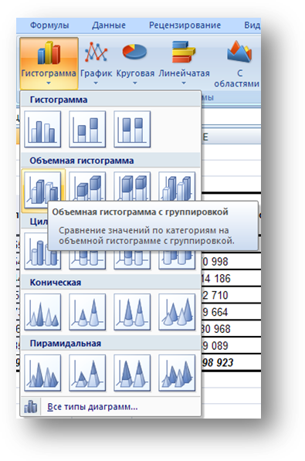Select cell containing 0 998
Viewport: 305px width, 461px height.
click(x=231, y=262)
